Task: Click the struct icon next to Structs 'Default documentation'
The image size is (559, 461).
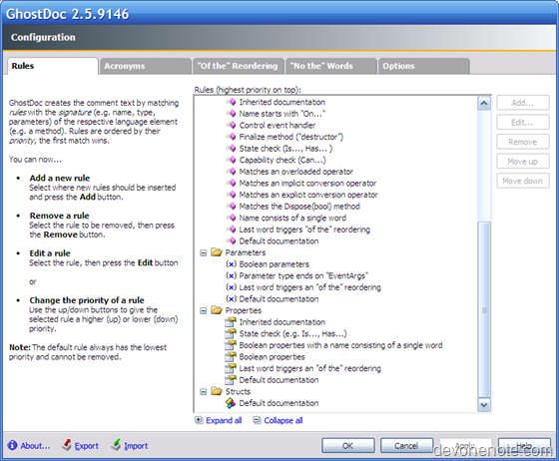Action: (x=231, y=403)
